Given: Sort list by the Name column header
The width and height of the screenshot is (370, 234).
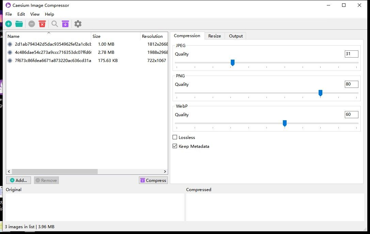Looking at the screenshot, I should point(49,36).
